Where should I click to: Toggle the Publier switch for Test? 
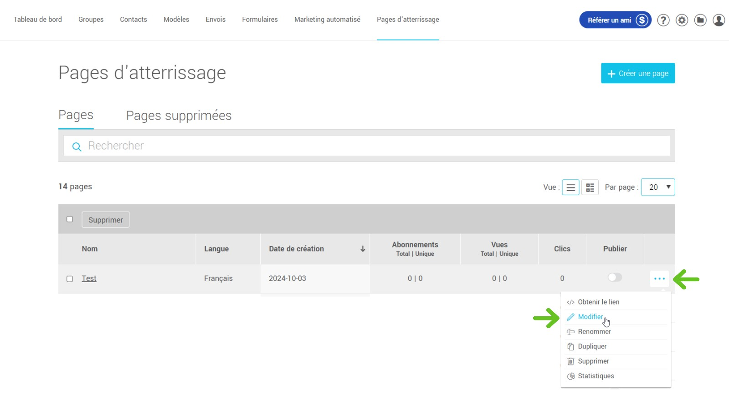click(x=615, y=278)
